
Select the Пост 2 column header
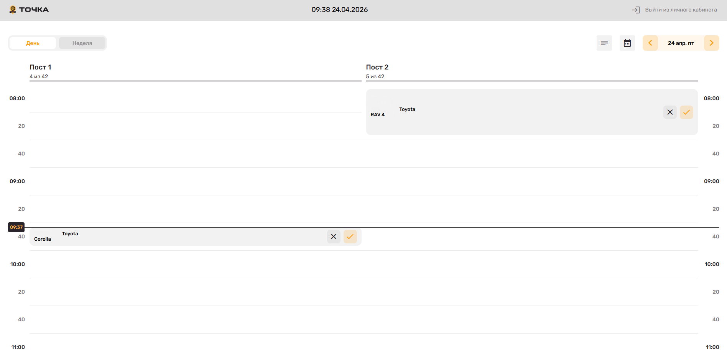377,67
